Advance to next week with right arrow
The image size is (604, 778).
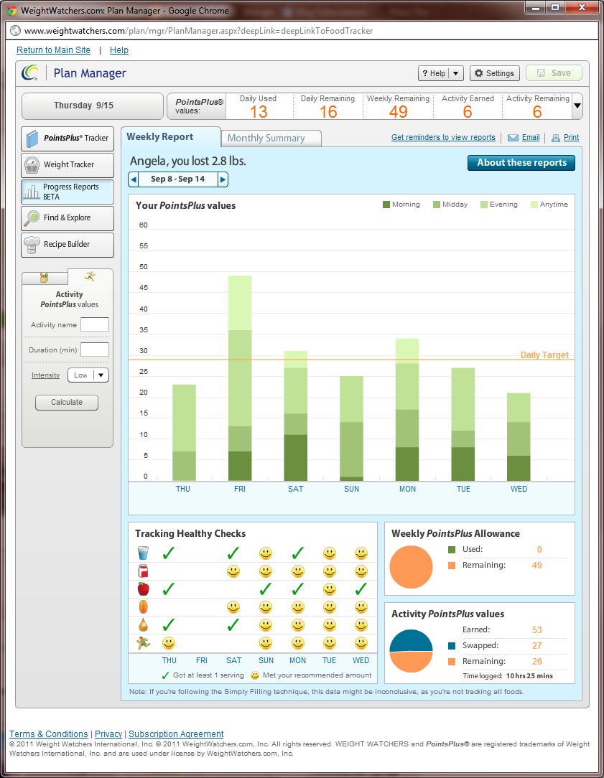(223, 179)
